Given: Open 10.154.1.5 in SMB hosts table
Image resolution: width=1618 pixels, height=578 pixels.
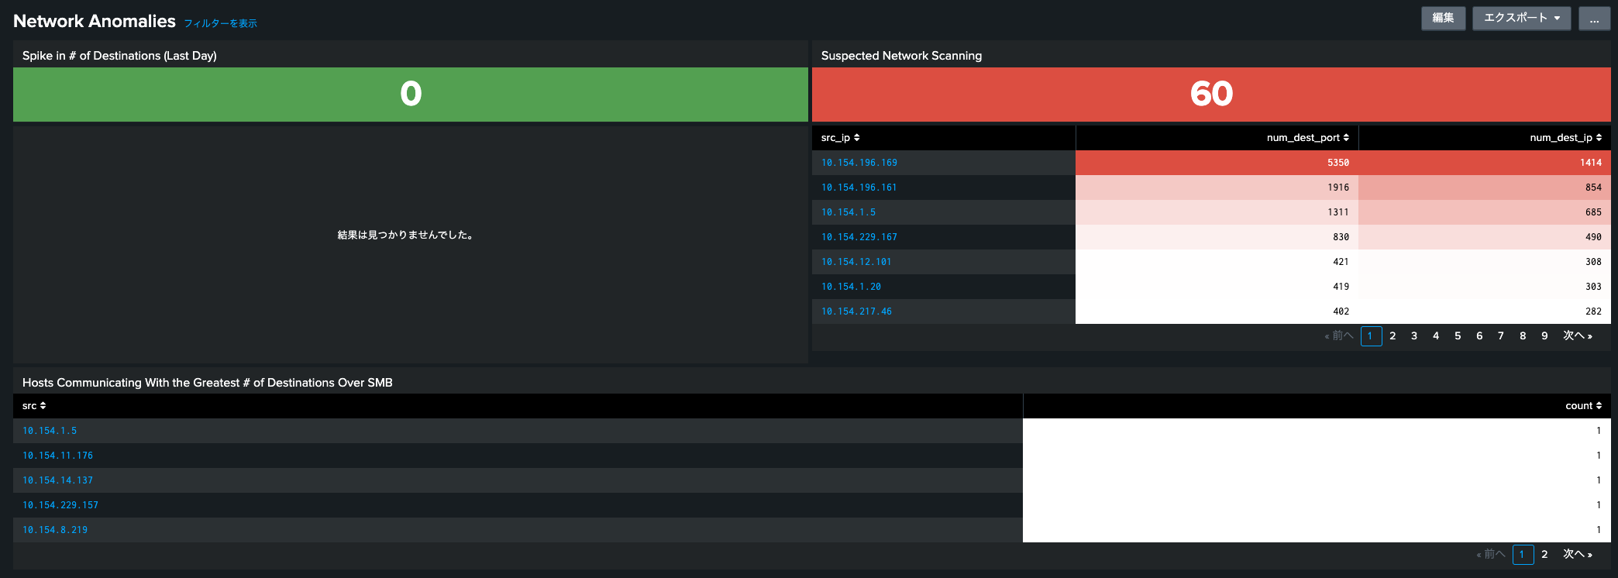Looking at the screenshot, I should tap(50, 431).
